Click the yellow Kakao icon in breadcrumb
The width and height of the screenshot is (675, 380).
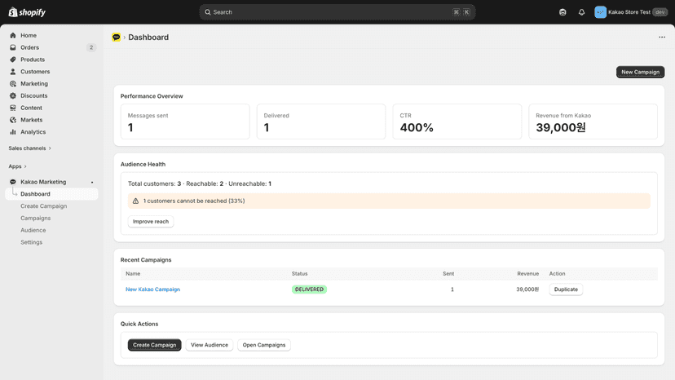tap(117, 37)
